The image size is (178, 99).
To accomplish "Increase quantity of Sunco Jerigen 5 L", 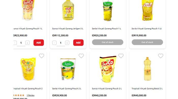I will coord(67,43).
